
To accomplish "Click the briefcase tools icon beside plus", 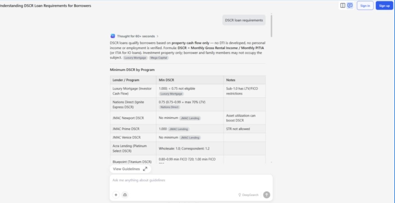I will tap(125, 195).
